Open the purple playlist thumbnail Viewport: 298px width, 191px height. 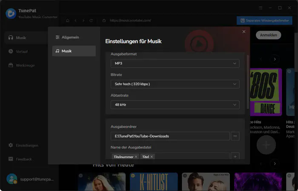258,182
